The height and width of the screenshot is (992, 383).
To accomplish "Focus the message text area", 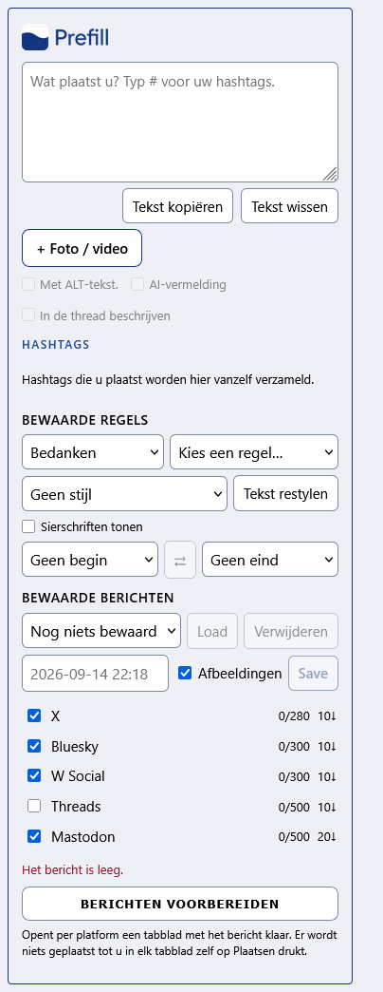I will click(x=180, y=123).
